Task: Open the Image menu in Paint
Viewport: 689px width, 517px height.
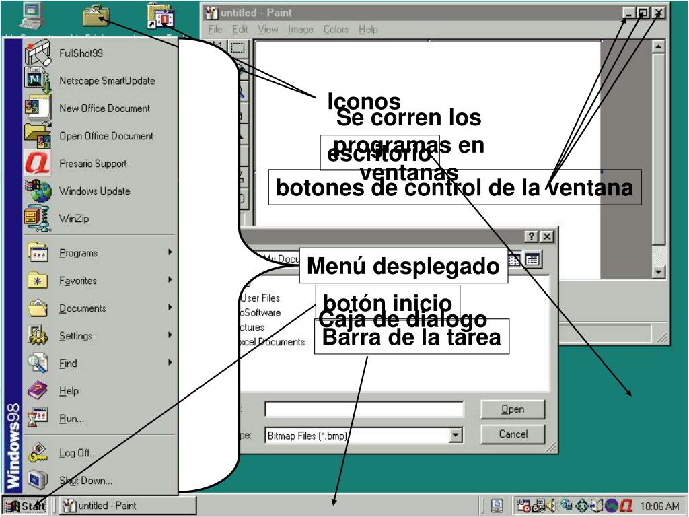Action: pyautogui.click(x=301, y=30)
